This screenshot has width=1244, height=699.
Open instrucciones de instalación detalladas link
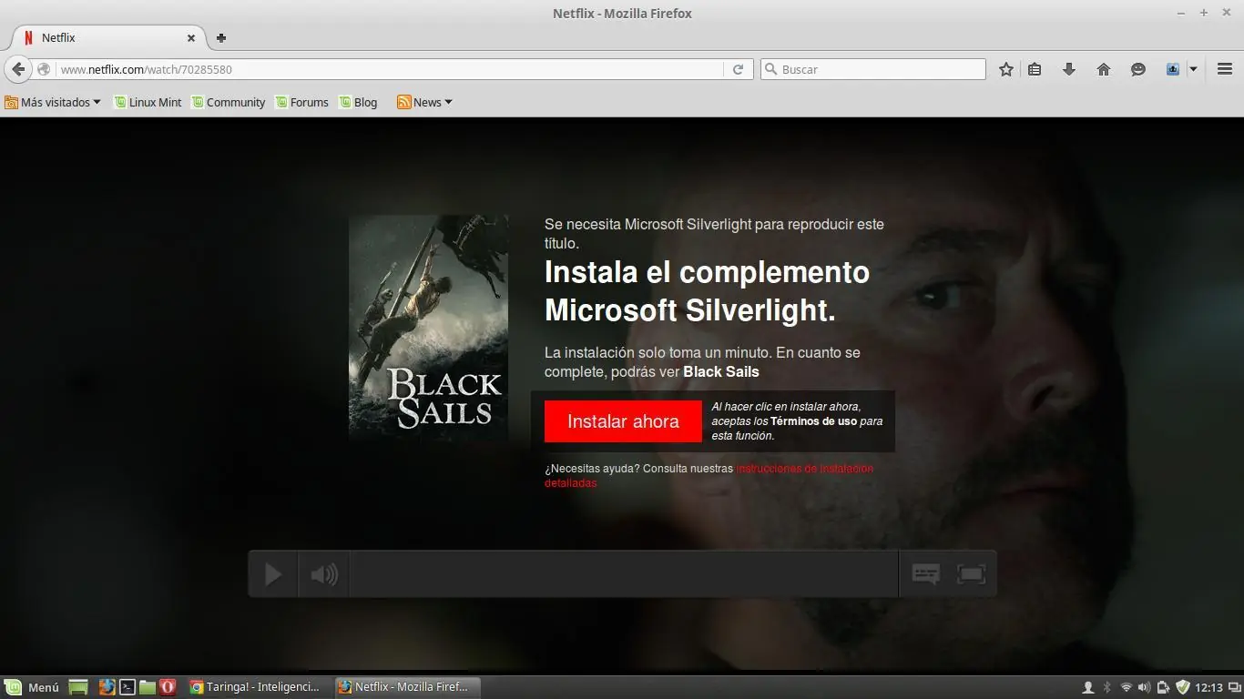tap(803, 468)
